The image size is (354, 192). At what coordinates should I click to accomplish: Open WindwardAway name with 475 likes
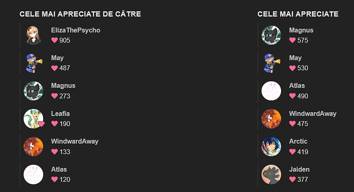tap(312, 114)
